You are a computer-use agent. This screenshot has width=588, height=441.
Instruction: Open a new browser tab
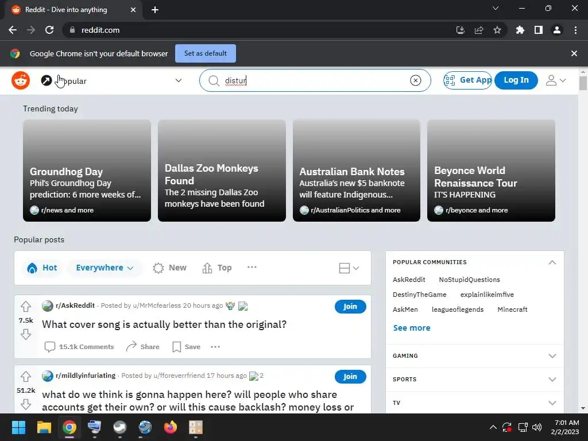(x=155, y=10)
